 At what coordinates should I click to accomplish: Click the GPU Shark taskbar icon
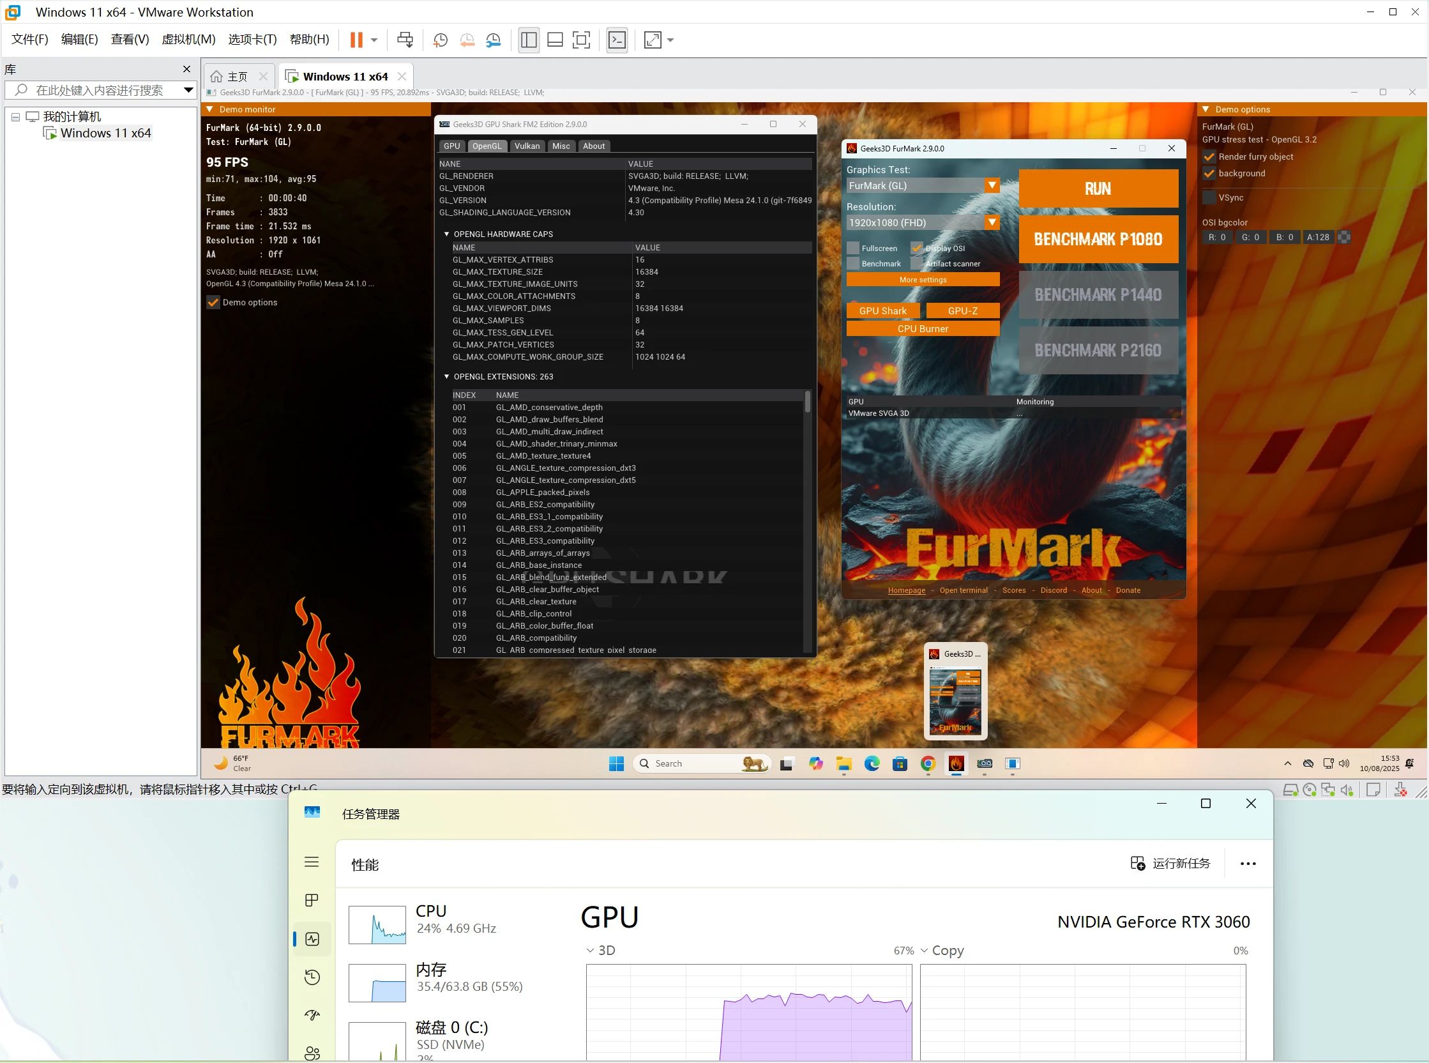[x=985, y=764]
